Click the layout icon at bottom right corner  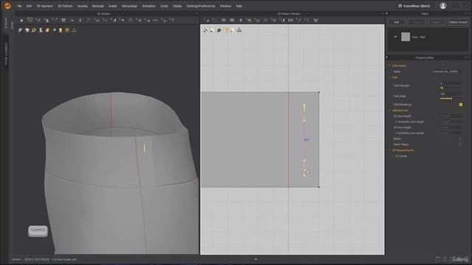[438, 259]
